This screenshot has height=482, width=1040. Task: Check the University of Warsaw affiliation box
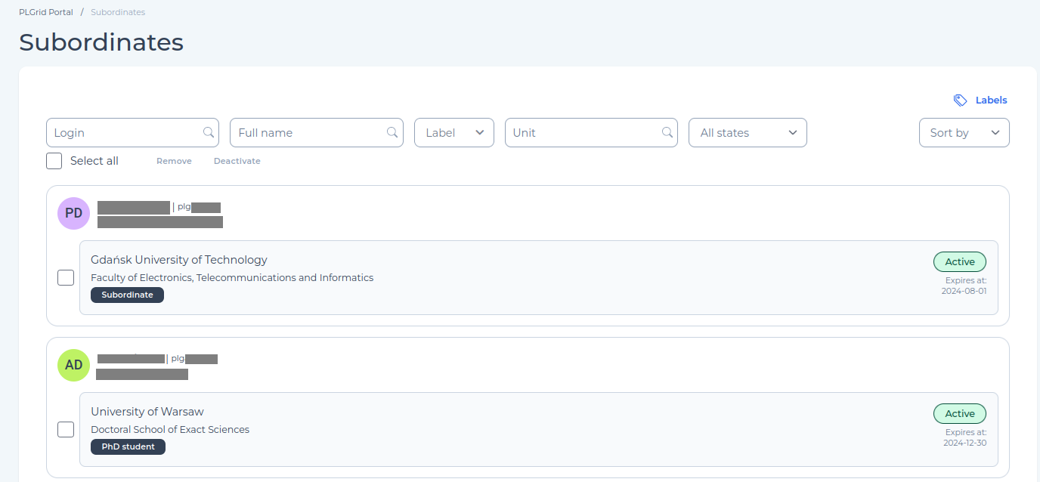coord(66,429)
